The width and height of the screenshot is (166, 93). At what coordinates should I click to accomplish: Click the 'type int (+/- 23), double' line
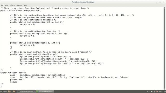click(x=69, y=78)
